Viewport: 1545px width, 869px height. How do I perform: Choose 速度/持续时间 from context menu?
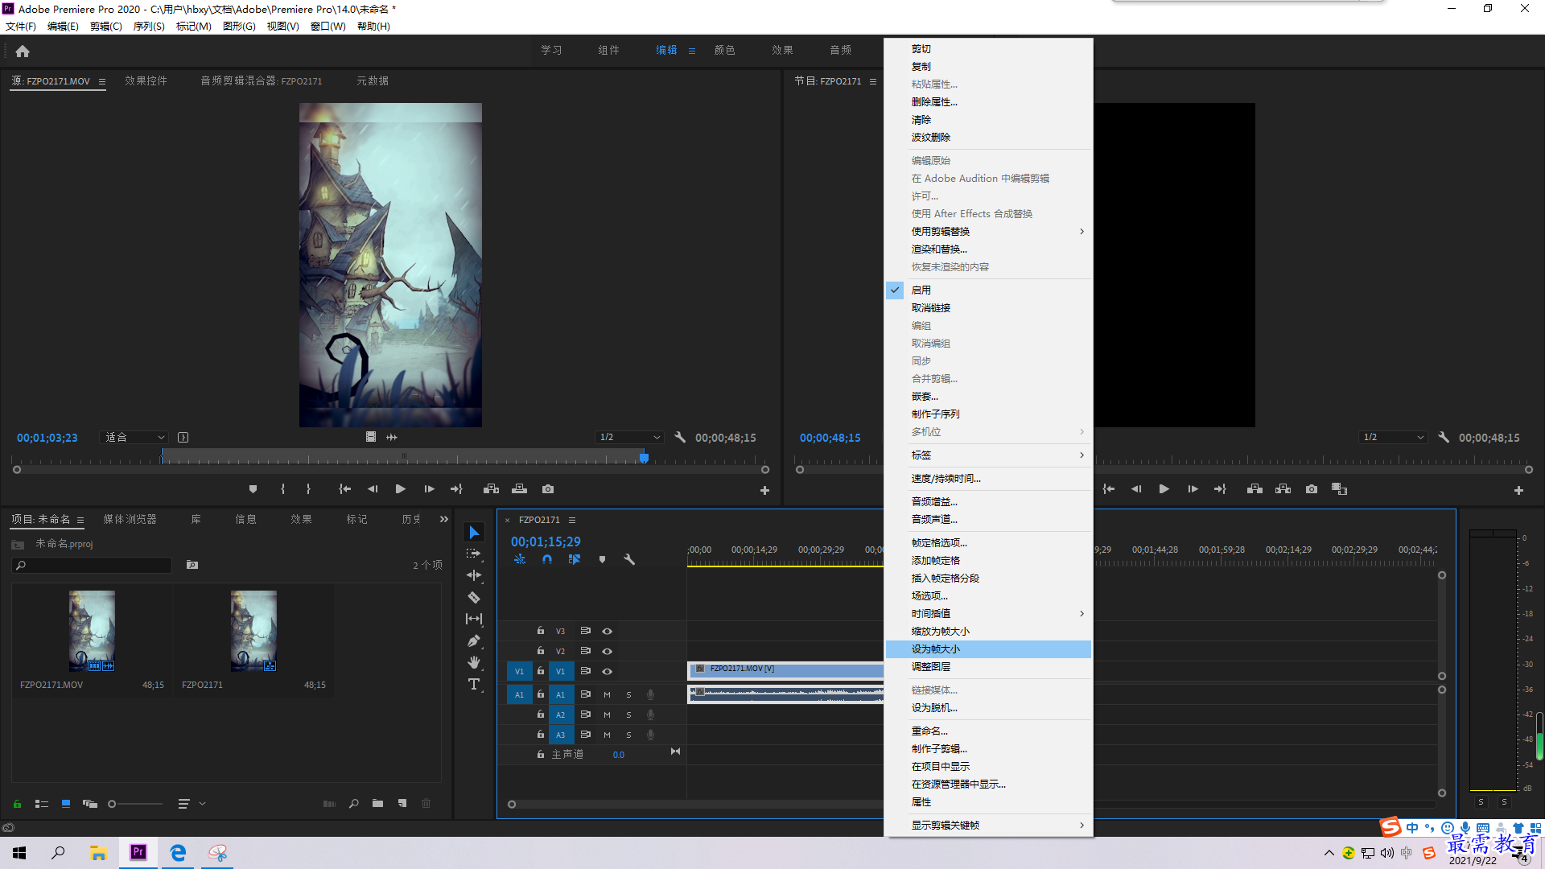click(x=988, y=479)
